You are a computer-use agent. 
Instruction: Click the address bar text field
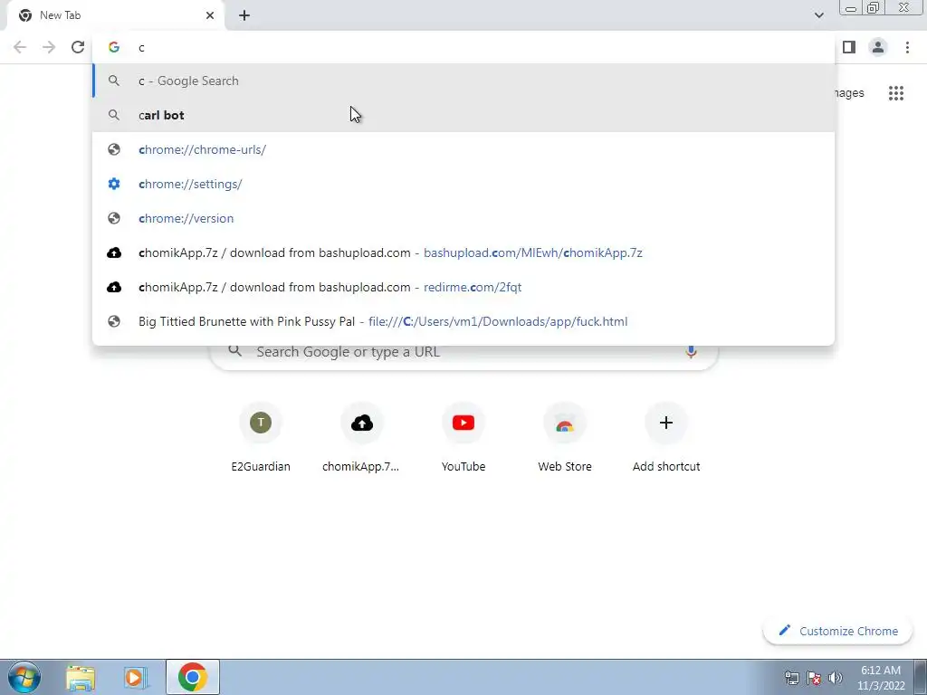click(x=463, y=47)
